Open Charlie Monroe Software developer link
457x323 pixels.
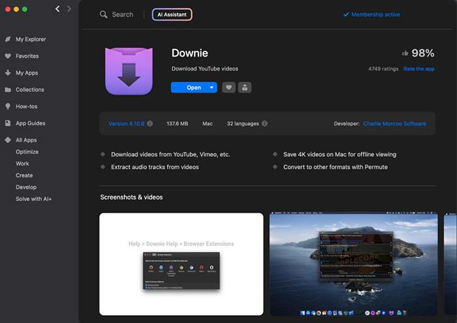click(x=394, y=123)
